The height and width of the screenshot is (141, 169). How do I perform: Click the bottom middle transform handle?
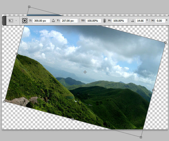click(73, 119)
